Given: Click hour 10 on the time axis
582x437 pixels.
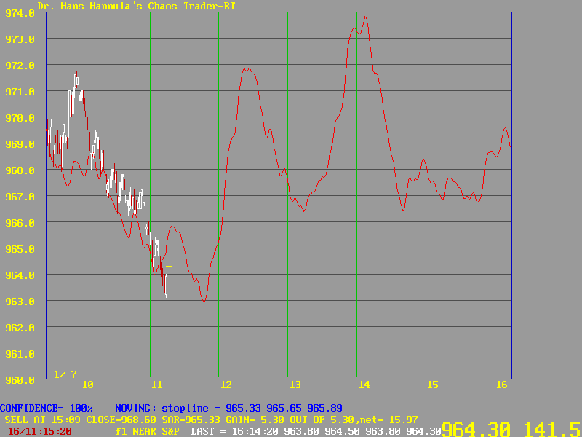Looking at the screenshot, I should (x=87, y=385).
